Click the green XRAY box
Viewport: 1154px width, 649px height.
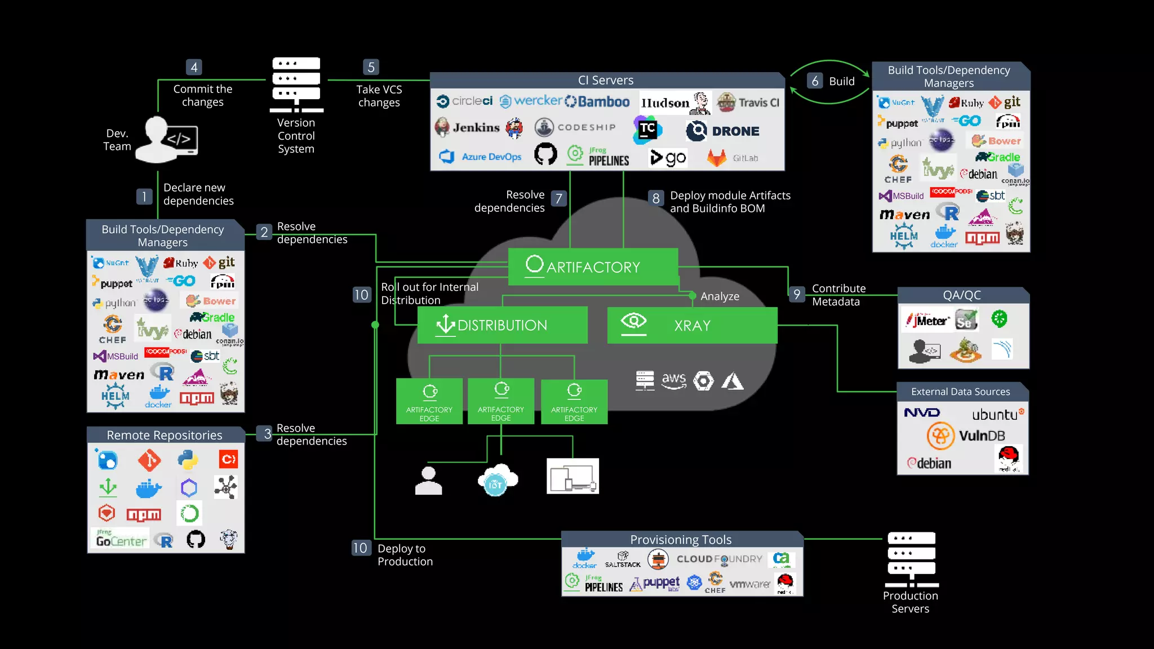click(692, 325)
